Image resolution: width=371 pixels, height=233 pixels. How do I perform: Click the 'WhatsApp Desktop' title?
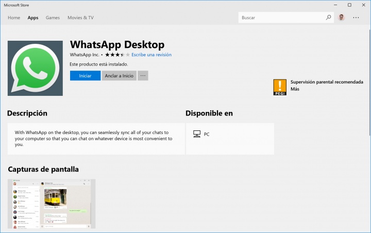117,44
